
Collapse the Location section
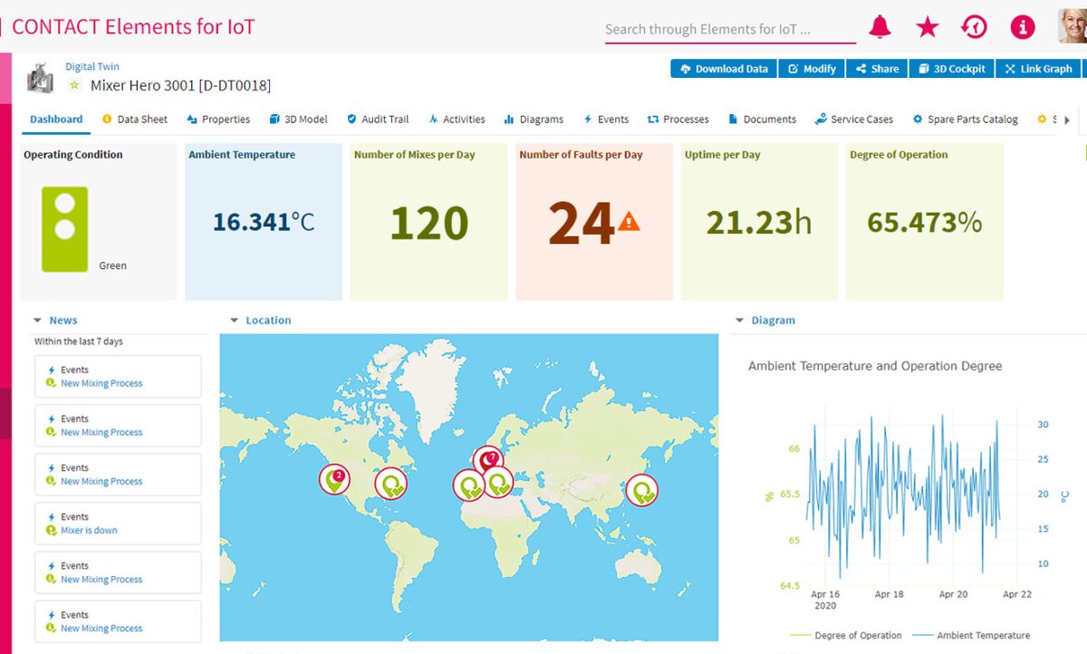point(236,320)
